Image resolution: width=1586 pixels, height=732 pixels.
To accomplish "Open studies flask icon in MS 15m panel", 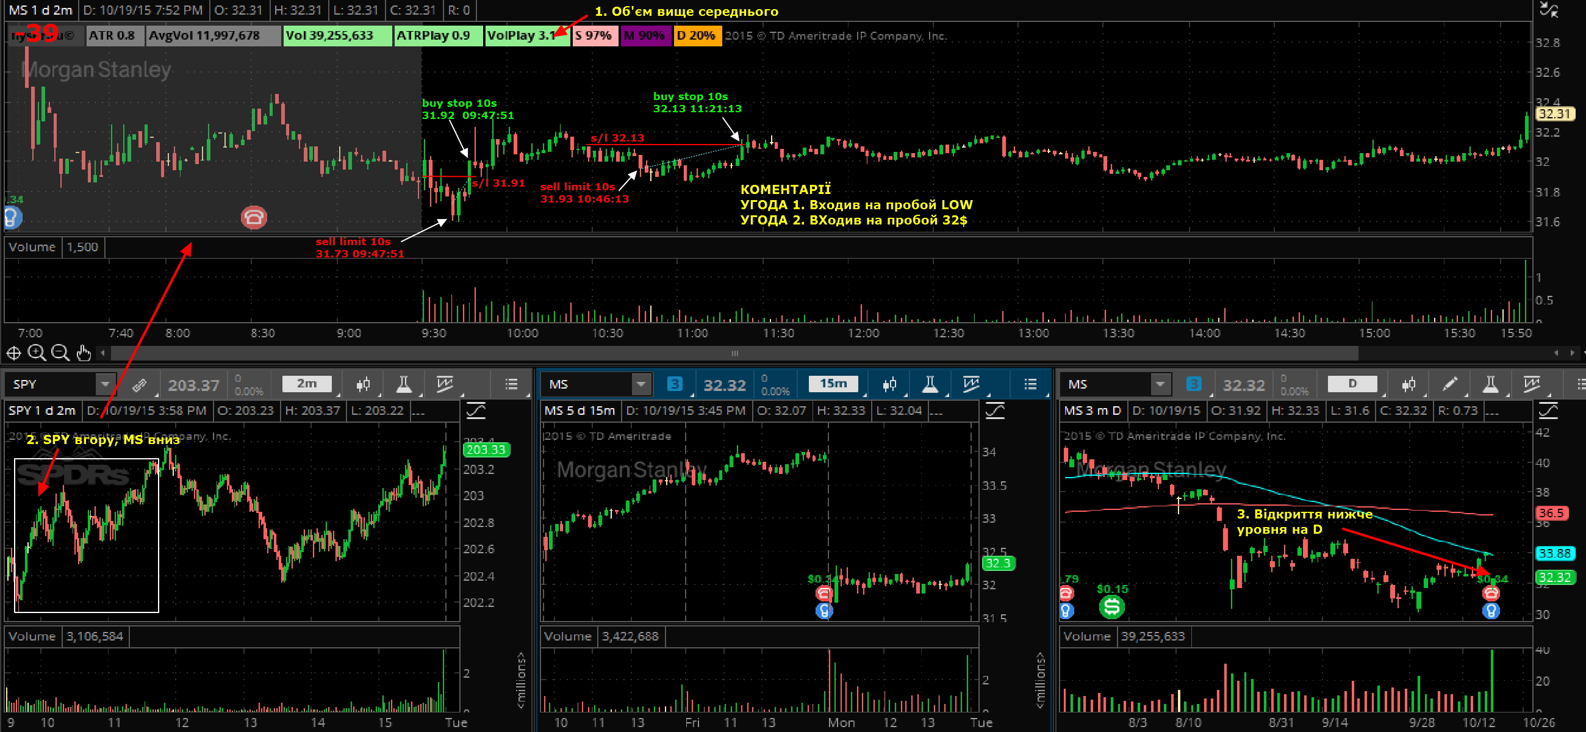I will coord(930,385).
